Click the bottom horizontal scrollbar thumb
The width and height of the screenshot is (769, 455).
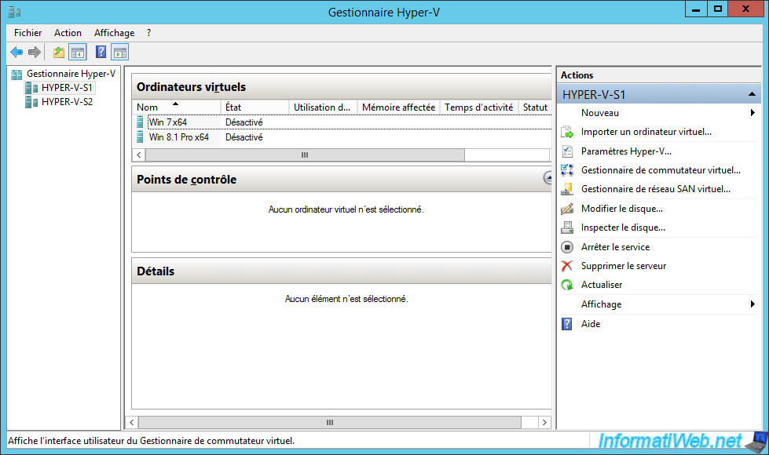[330, 422]
